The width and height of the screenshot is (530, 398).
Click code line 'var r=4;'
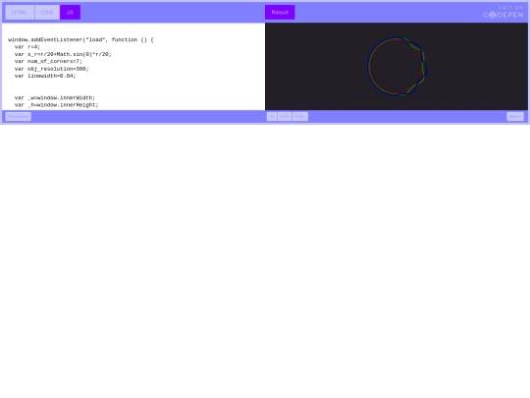pyautogui.click(x=27, y=47)
